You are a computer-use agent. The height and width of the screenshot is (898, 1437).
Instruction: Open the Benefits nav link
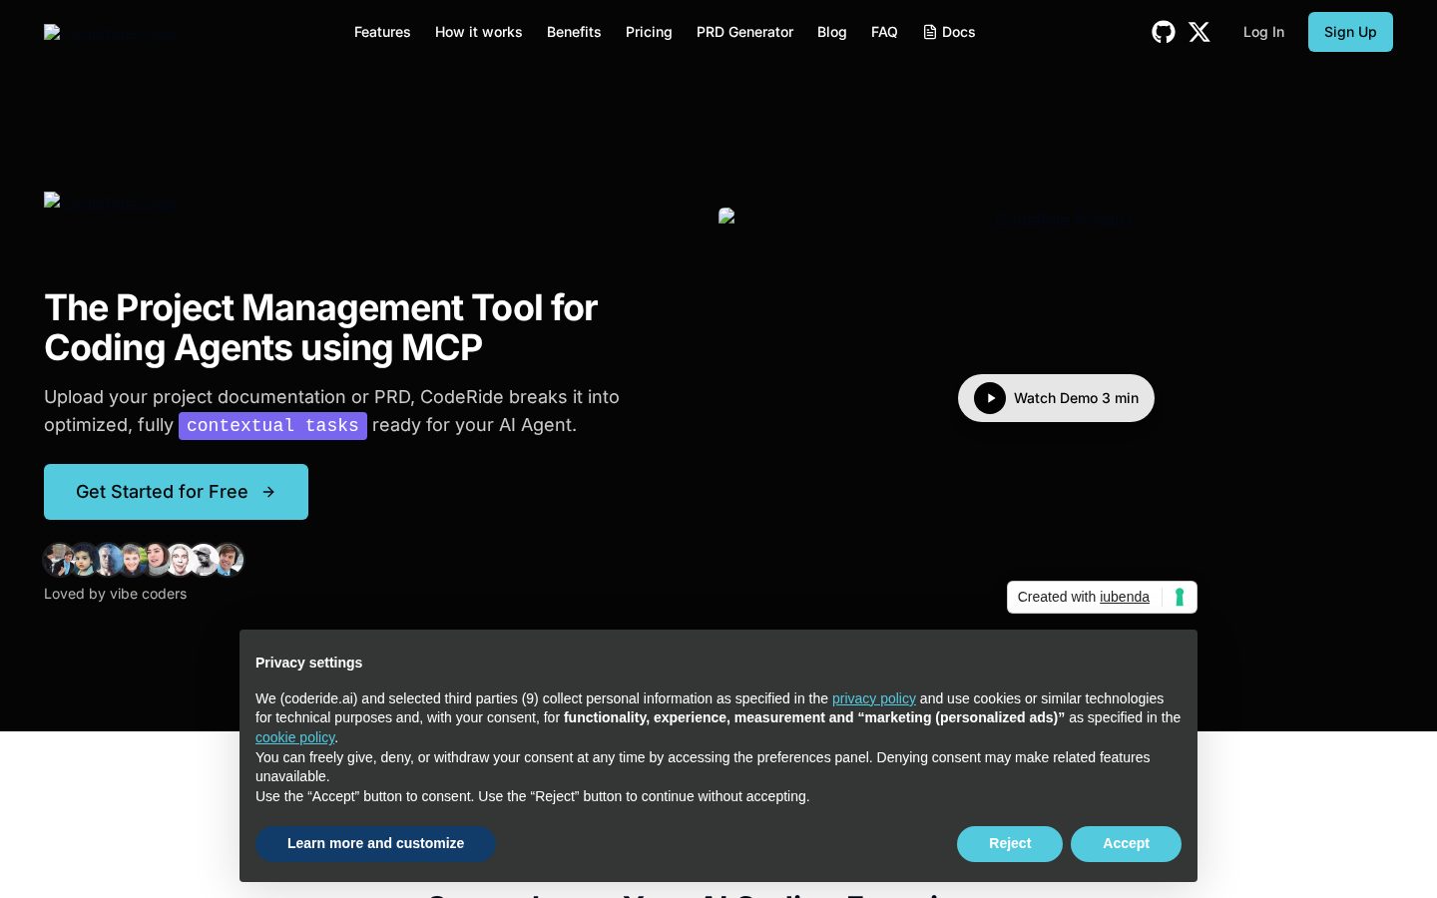(574, 32)
